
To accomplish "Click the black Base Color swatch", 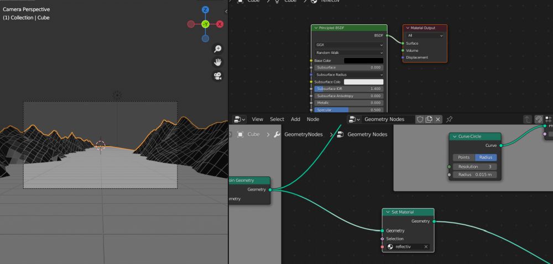I will click(x=364, y=61).
